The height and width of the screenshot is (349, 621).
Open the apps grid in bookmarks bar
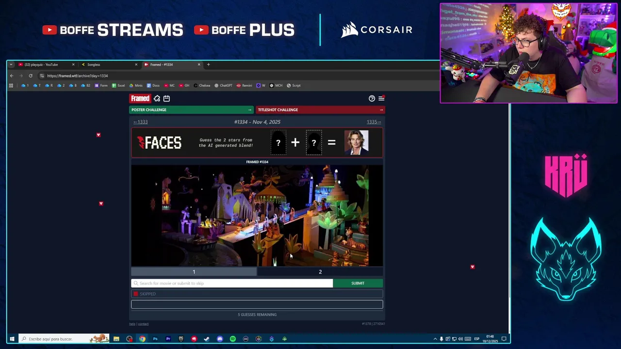tap(11, 85)
